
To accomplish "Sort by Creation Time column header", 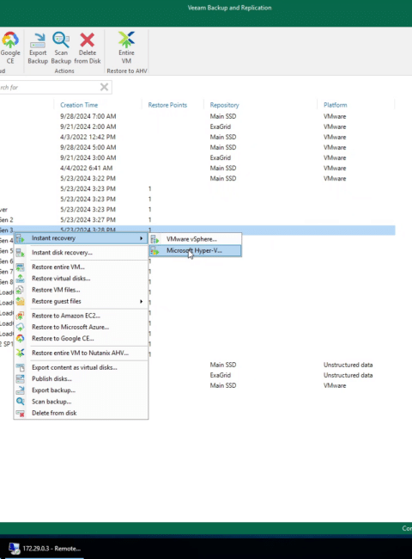I will 79,105.
